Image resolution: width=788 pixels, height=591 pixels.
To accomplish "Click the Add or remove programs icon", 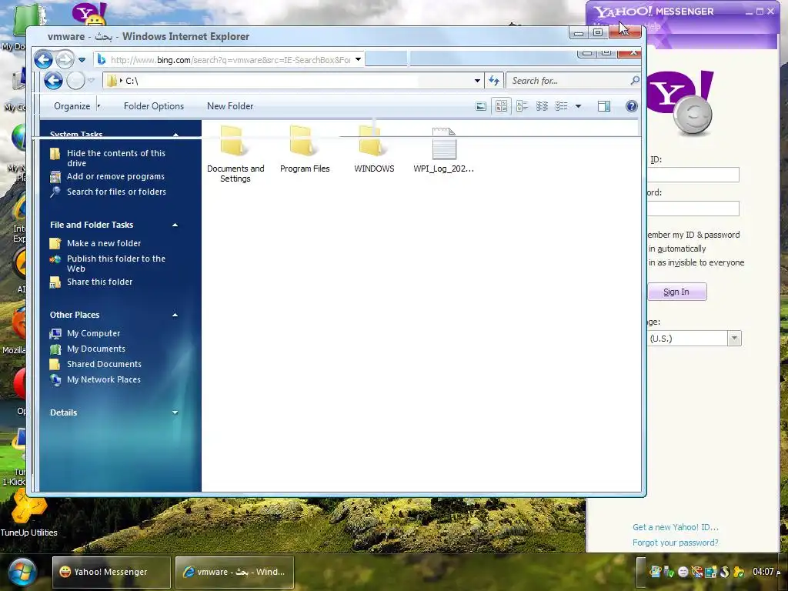I will (55, 177).
